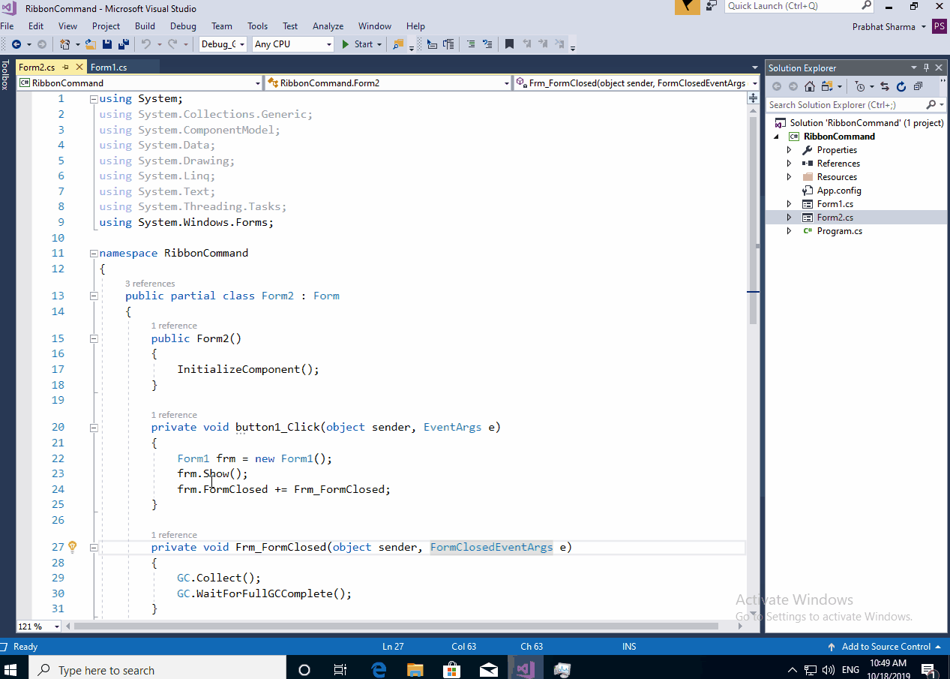
Task: Click the toolbar bookmark toggle icon
Action: (x=509, y=44)
